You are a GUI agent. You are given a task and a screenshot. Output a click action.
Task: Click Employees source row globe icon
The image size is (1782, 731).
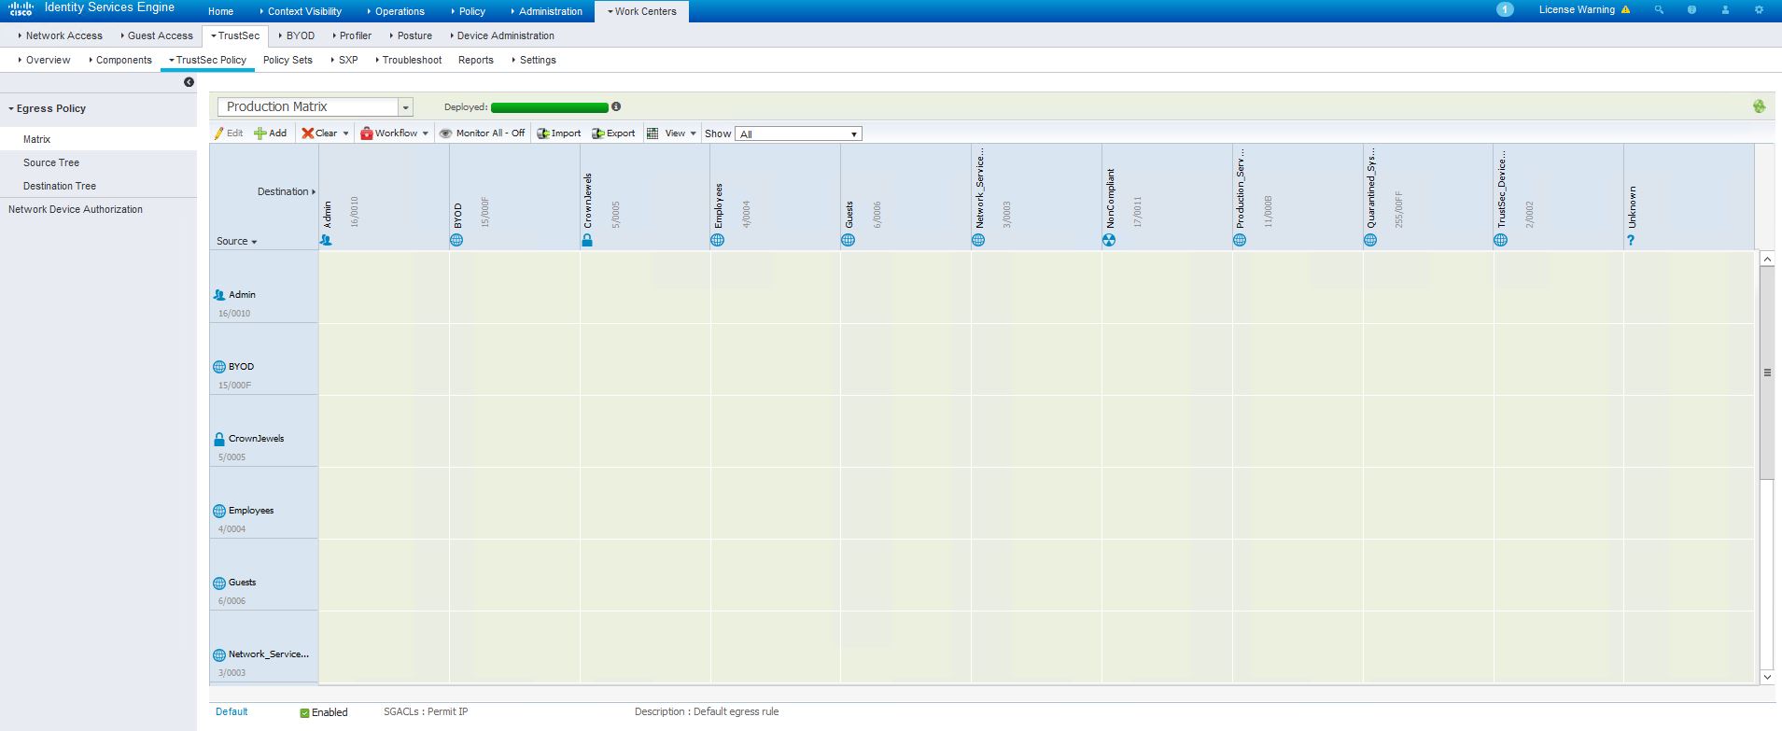click(x=219, y=511)
